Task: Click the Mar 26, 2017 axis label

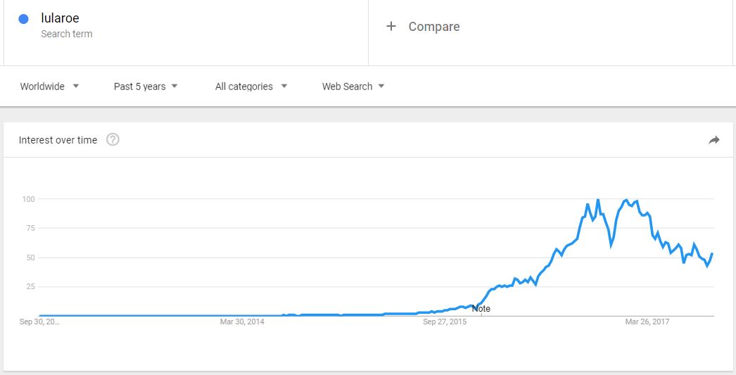Action: coord(647,322)
